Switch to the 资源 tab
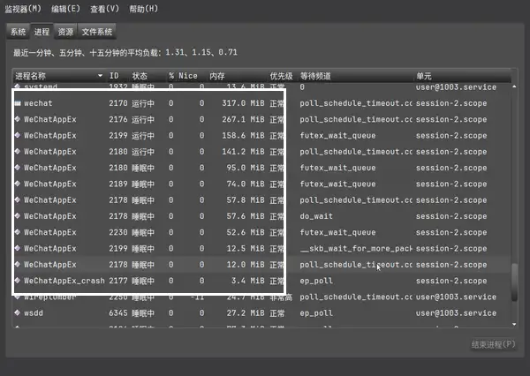The height and width of the screenshot is (376, 530). [x=65, y=32]
